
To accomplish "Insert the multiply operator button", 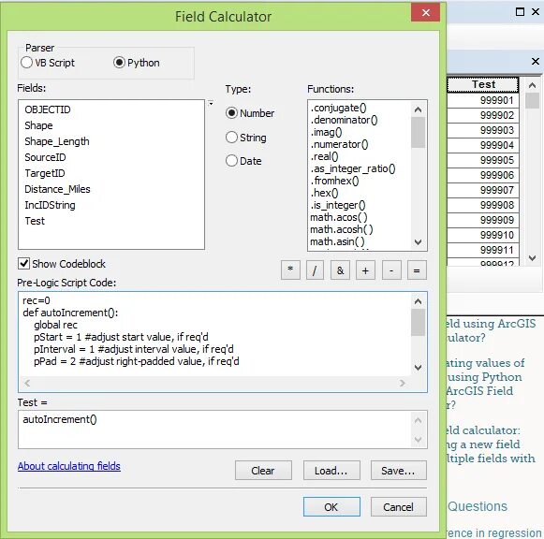I will (x=290, y=270).
